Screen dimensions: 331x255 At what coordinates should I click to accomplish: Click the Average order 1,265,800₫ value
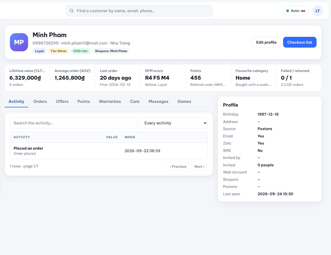pos(70,78)
